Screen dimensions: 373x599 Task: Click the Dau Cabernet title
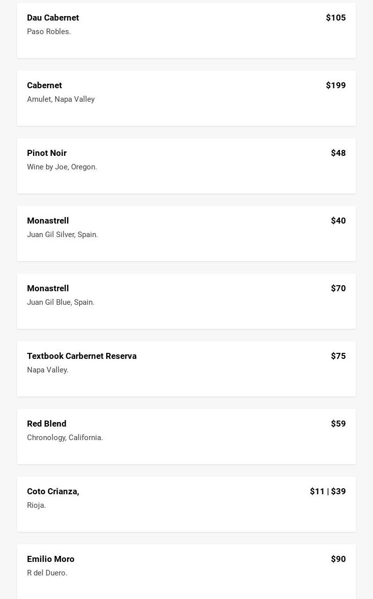click(x=53, y=18)
